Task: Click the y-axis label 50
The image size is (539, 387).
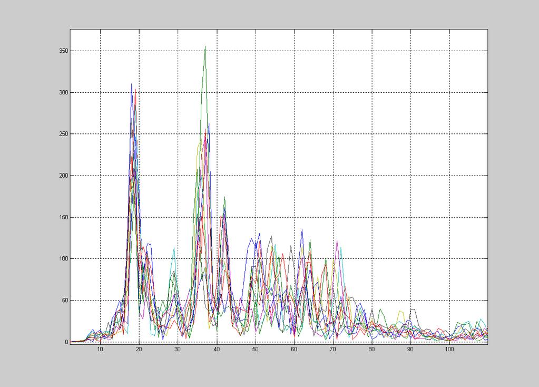Action: tap(65, 301)
